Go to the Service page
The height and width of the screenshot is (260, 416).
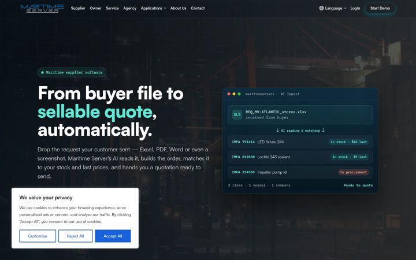tap(112, 8)
